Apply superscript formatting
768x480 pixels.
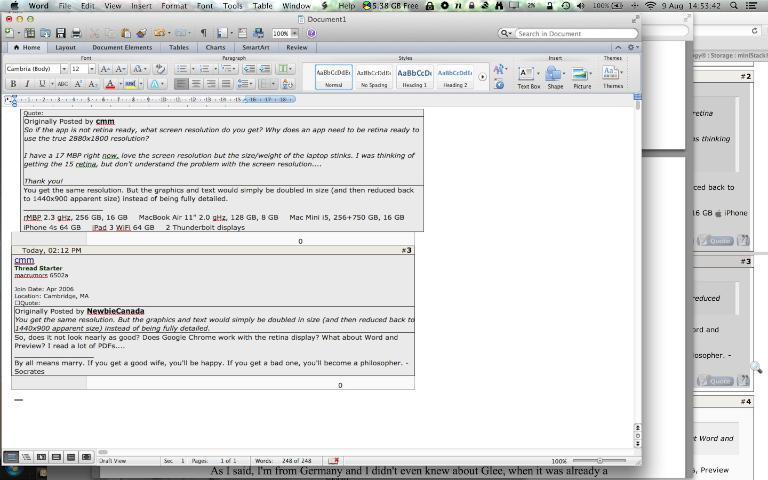click(78, 84)
